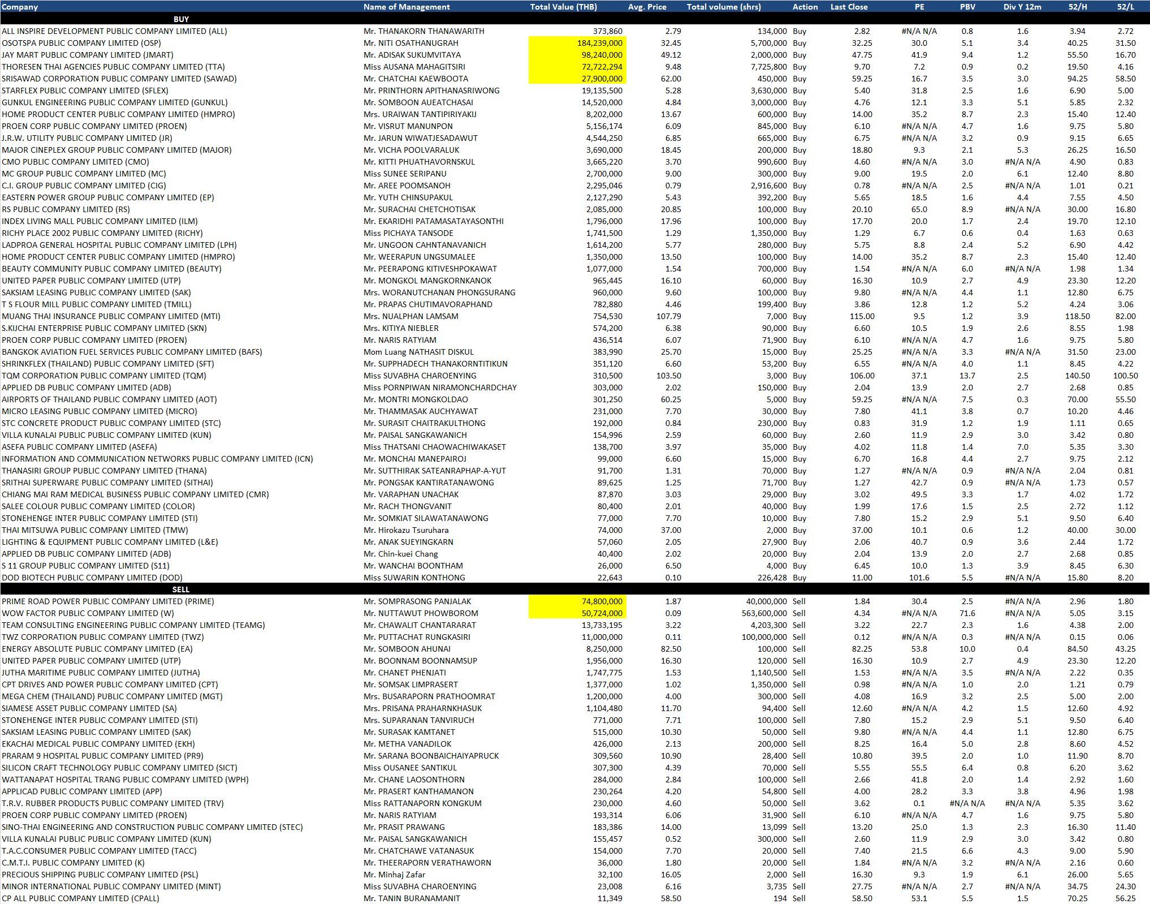
Task: Select ENERGY ABSOLUTE company cell
Action: click(97, 649)
